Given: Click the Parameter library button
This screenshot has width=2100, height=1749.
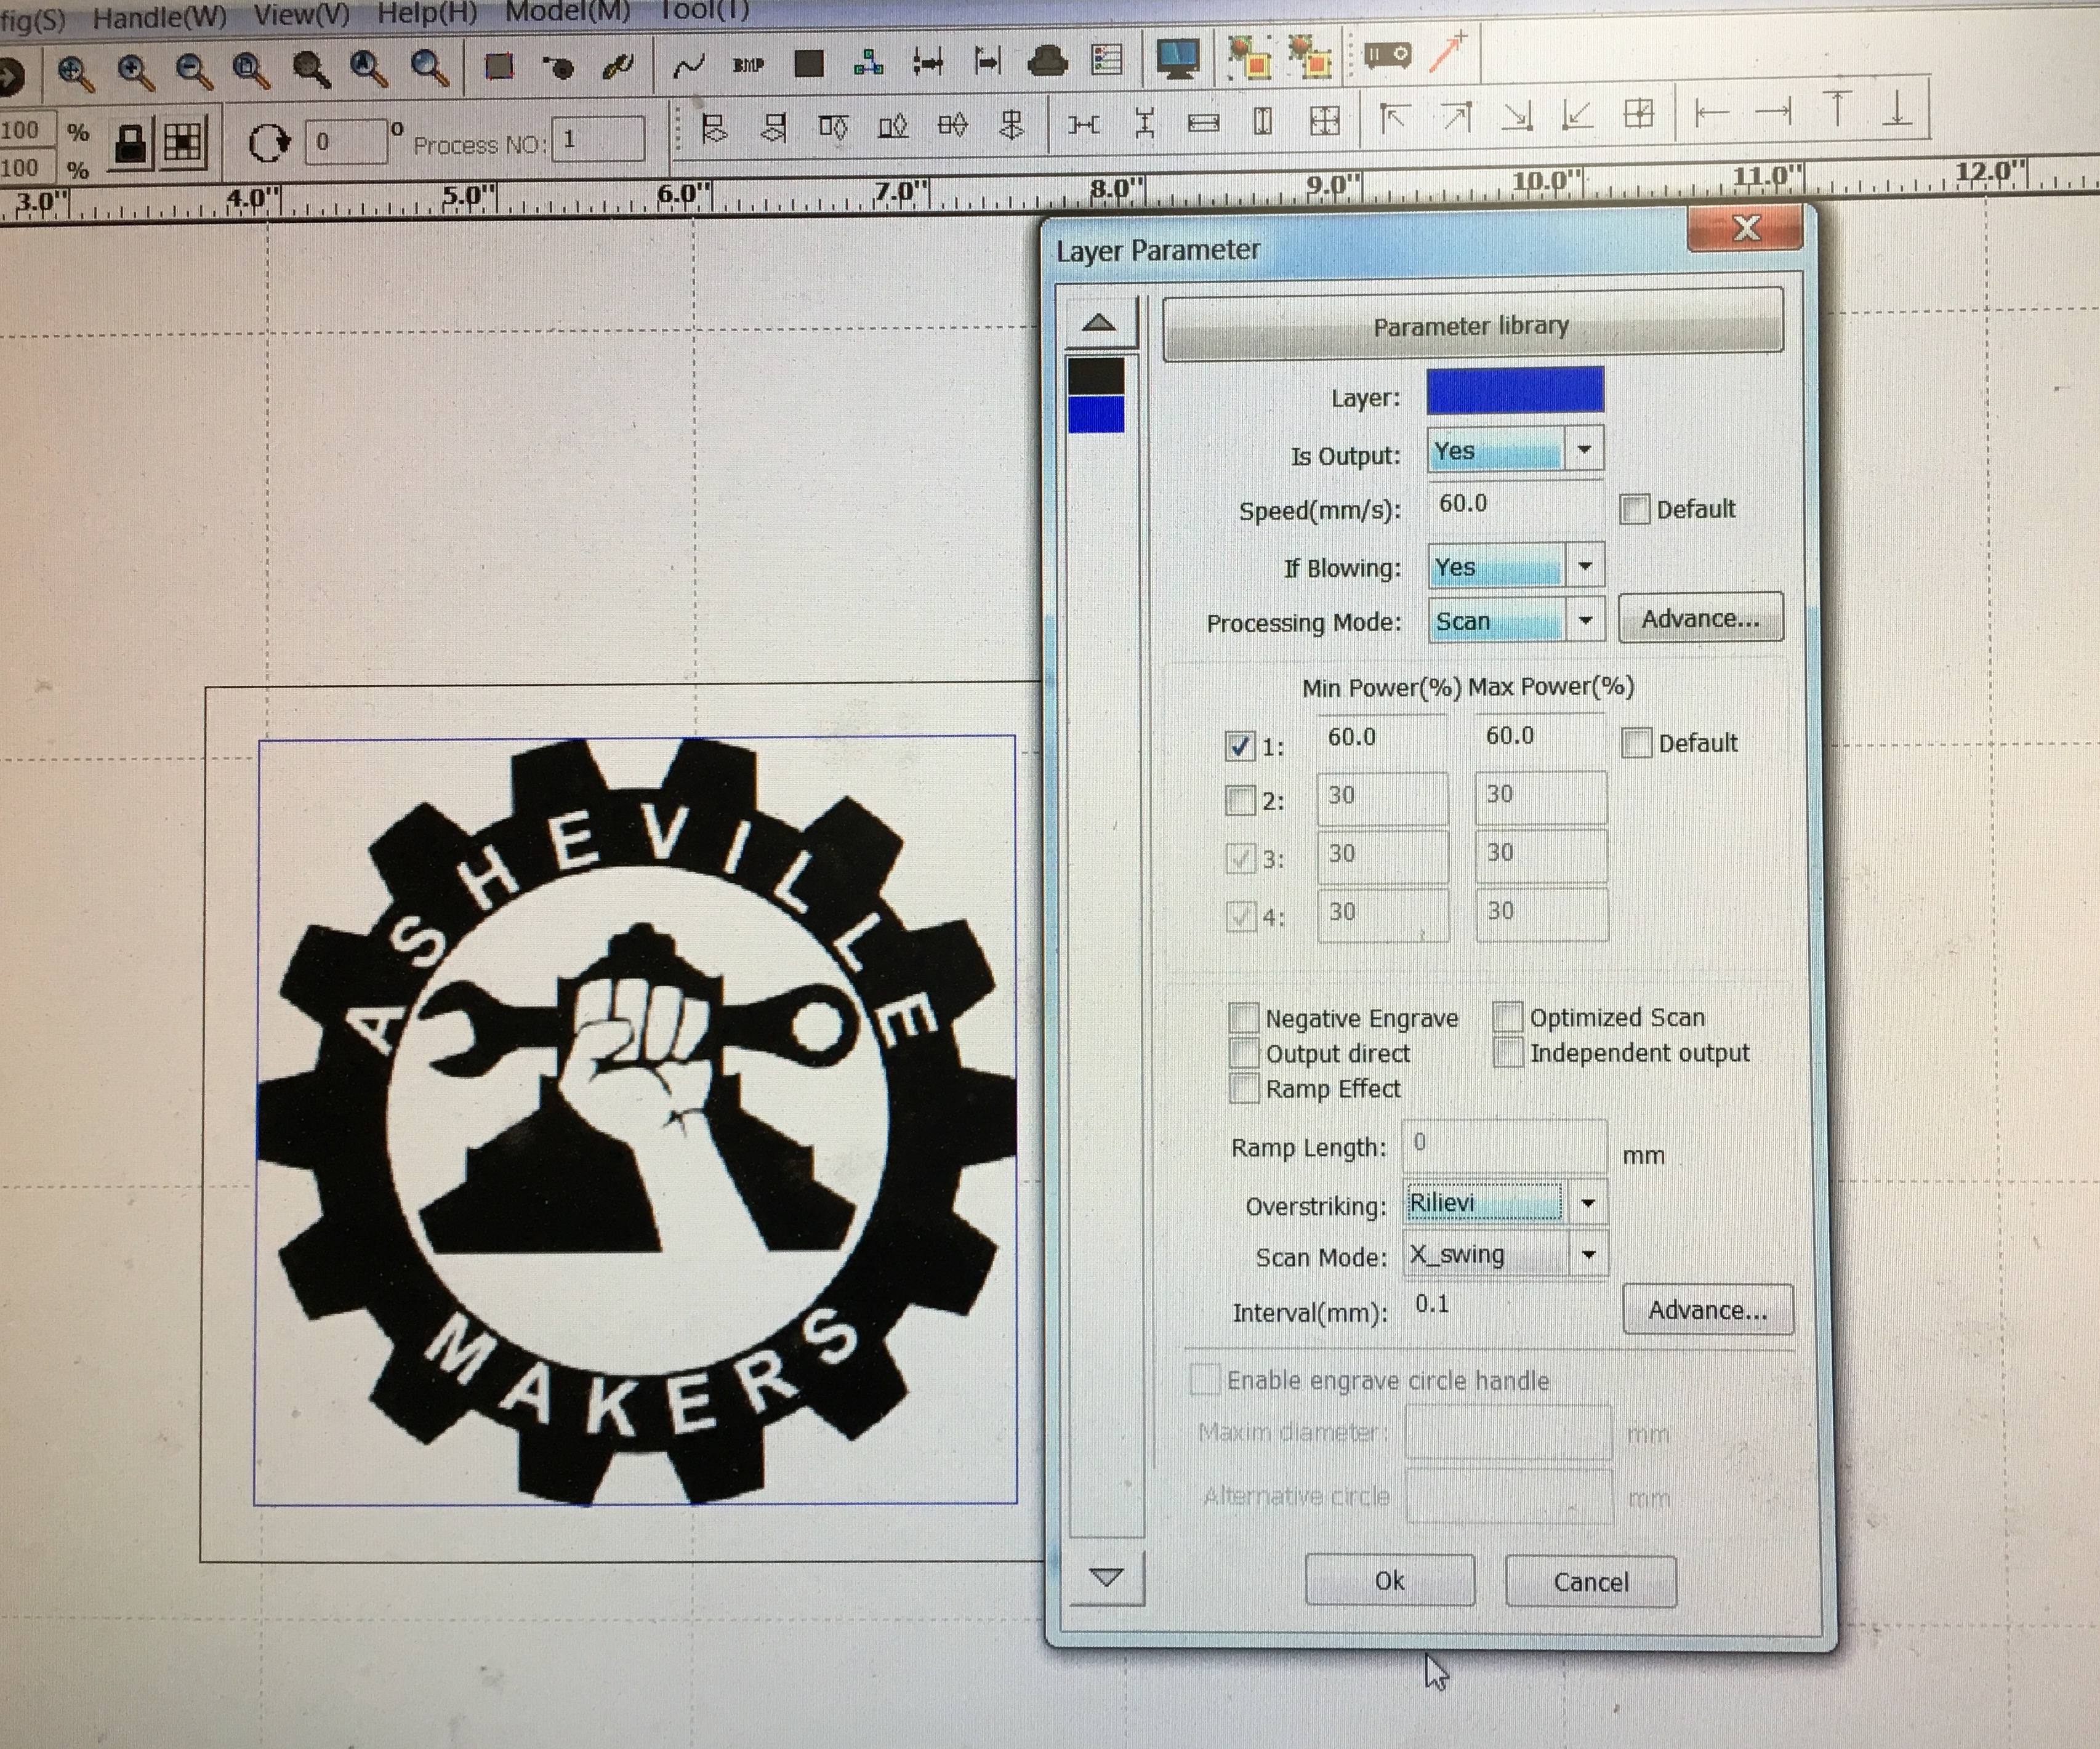Looking at the screenshot, I should pos(1472,326).
